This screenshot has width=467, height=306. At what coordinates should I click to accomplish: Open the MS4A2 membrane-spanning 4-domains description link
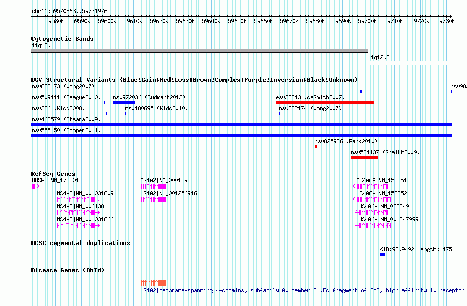[302, 290]
